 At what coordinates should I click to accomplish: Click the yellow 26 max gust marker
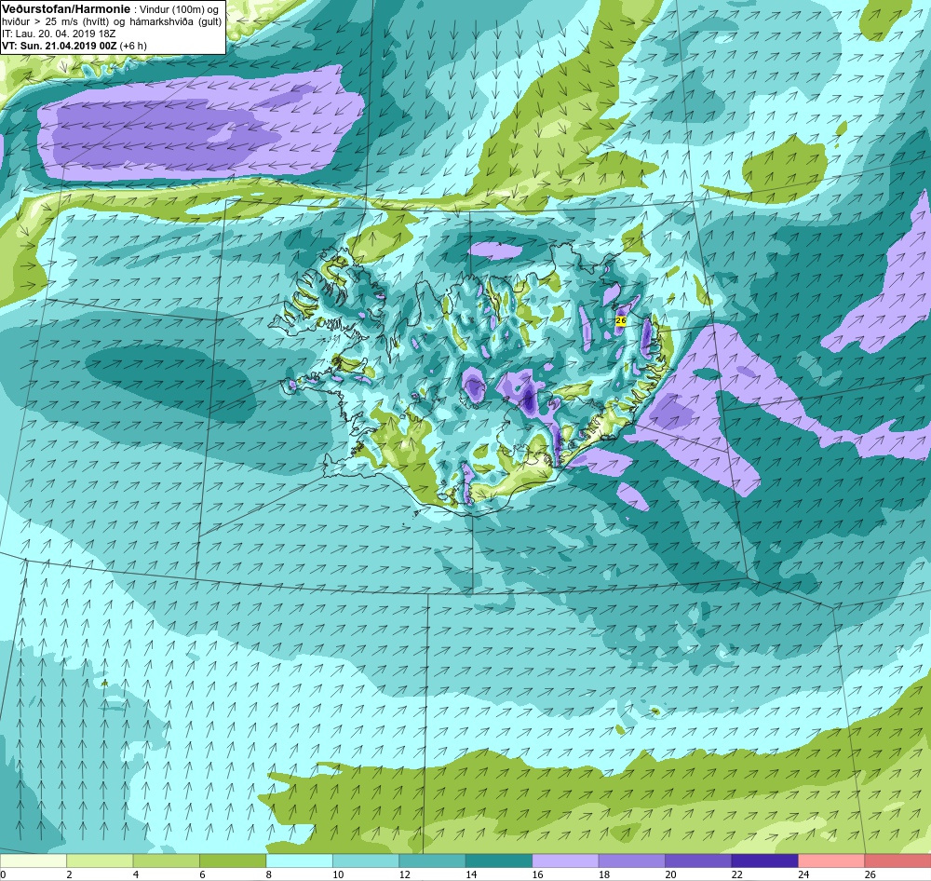click(621, 320)
